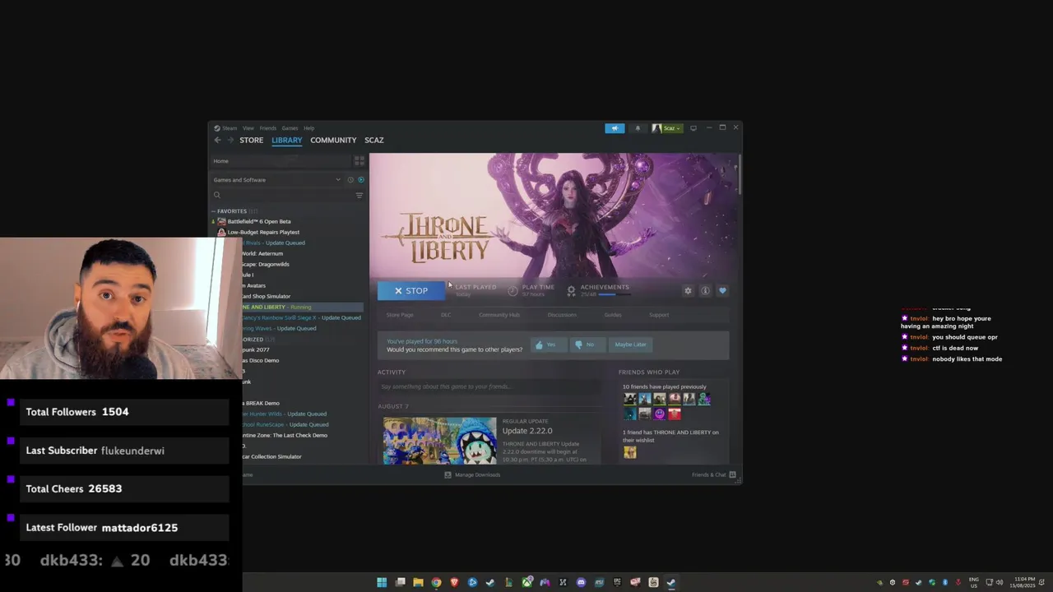The width and height of the screenshot is (1053, 592).
Task: Dismiss review prompt with Maybe Later
Action: point(630,345)
